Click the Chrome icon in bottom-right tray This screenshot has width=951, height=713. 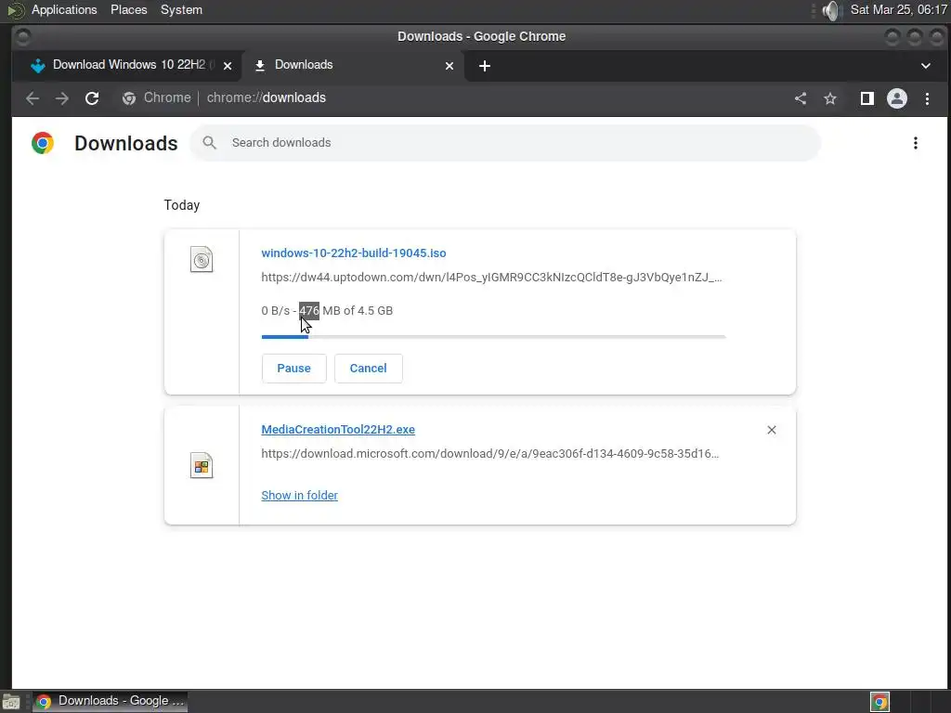pos(879,702)
